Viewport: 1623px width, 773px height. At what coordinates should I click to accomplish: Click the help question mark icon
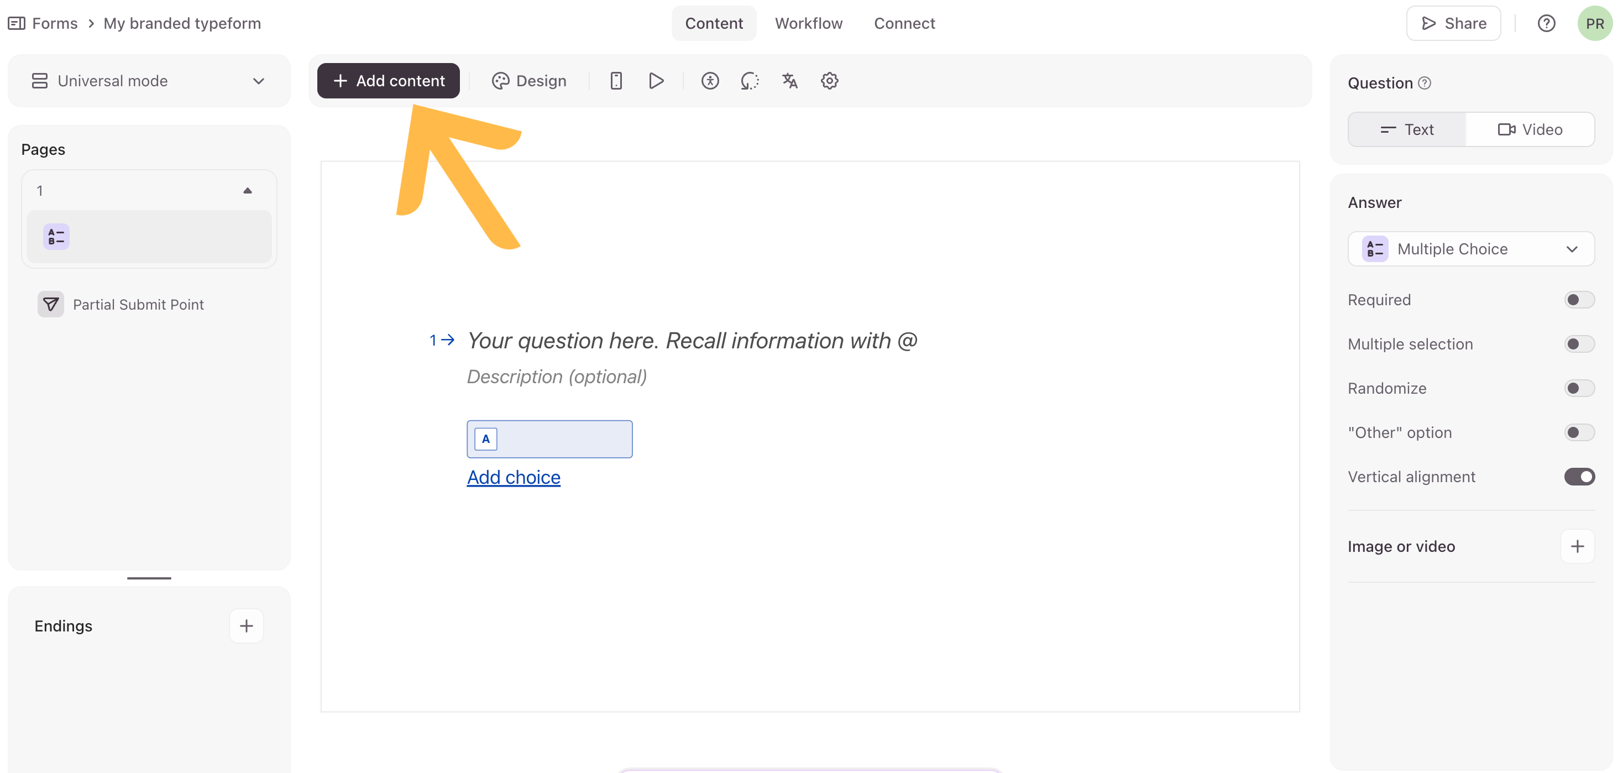[x=1546, y=23]
